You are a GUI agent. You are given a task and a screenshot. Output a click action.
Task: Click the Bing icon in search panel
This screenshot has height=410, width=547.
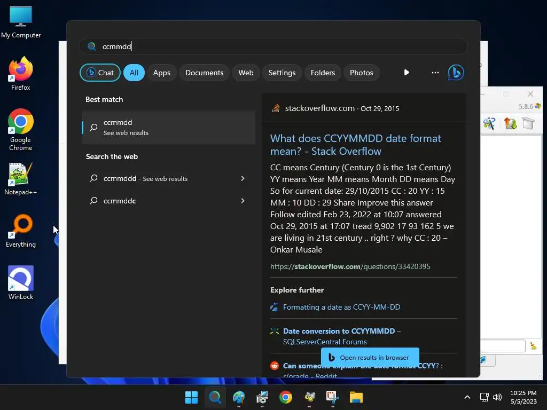pos(456,73)
